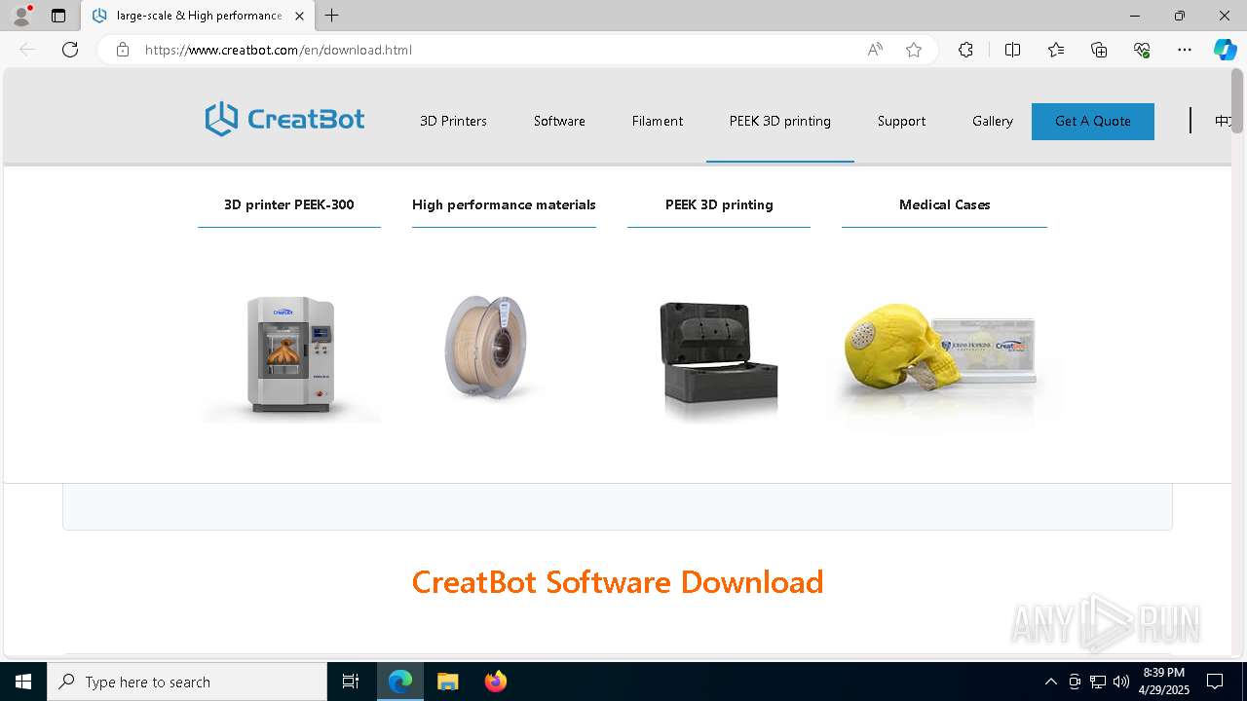The image size is (1247, 701).
Task: Open Edge profile icon
Action: (x=21, y=16)
